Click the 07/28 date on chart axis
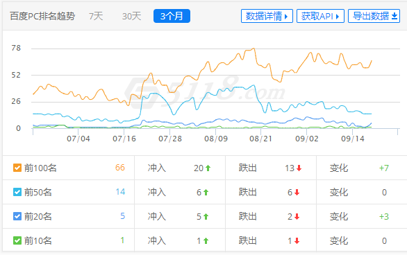Image resolution: width=407 pixels, height=255 pixels. [x=170, y=139]
